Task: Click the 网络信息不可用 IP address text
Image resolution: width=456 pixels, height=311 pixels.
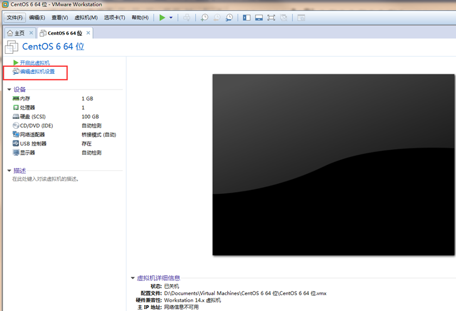Action: pos(181,307)
